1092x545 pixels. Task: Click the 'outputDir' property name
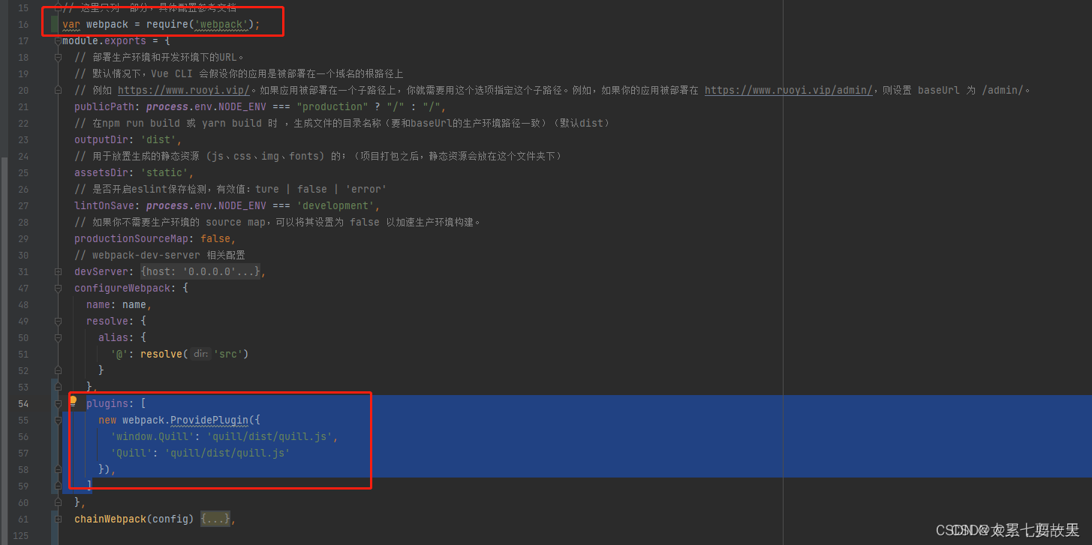(101, 139)
